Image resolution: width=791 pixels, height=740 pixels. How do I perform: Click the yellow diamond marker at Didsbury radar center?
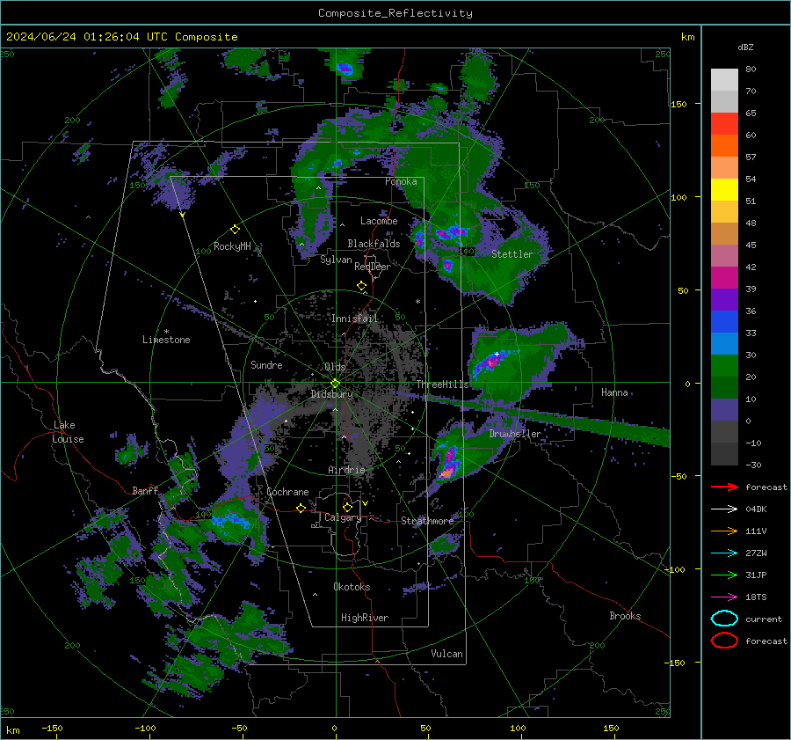pyautogui.click(x=335, y=384)
